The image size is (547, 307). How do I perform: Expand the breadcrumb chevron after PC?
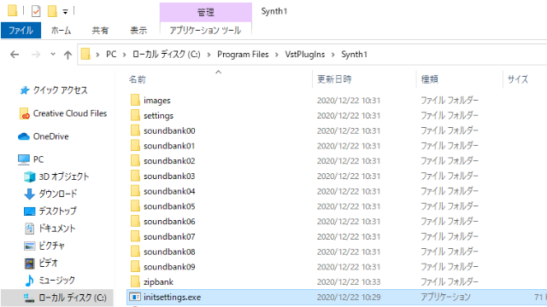(x=124, y=55)
